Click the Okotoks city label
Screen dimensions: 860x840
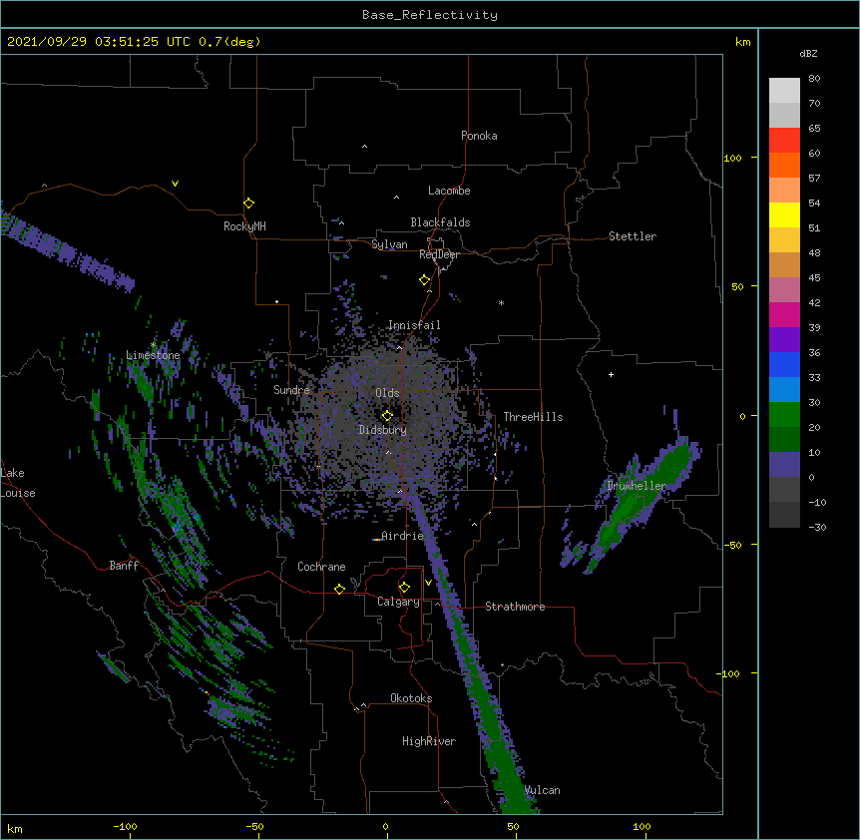(411, 698)
